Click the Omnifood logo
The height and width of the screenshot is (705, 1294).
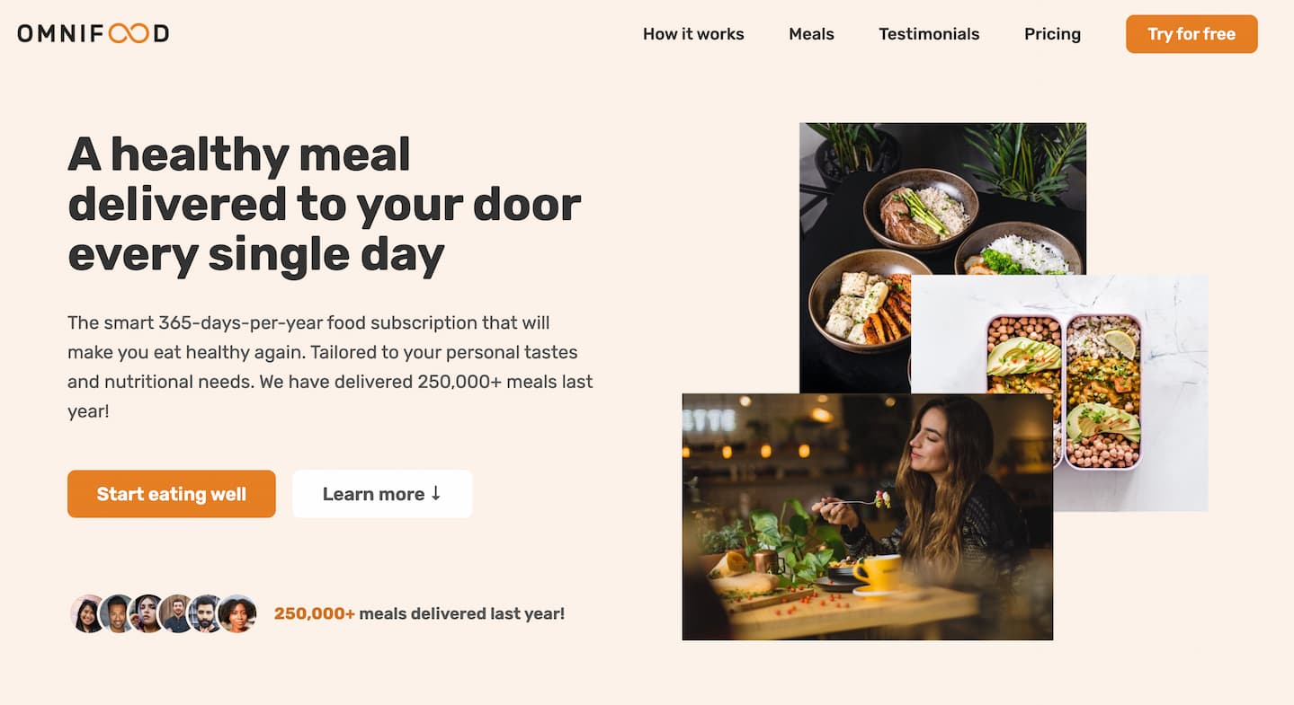[x=94, y=34]
